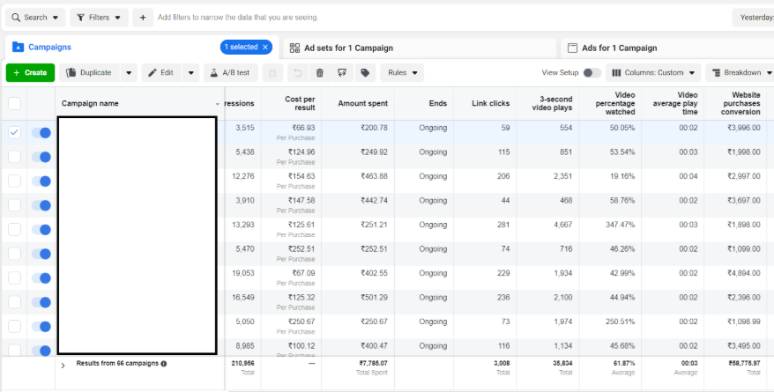Screen dimensions: 774x392
Task: Sort by 3-second video plays header
Action: 552,103
